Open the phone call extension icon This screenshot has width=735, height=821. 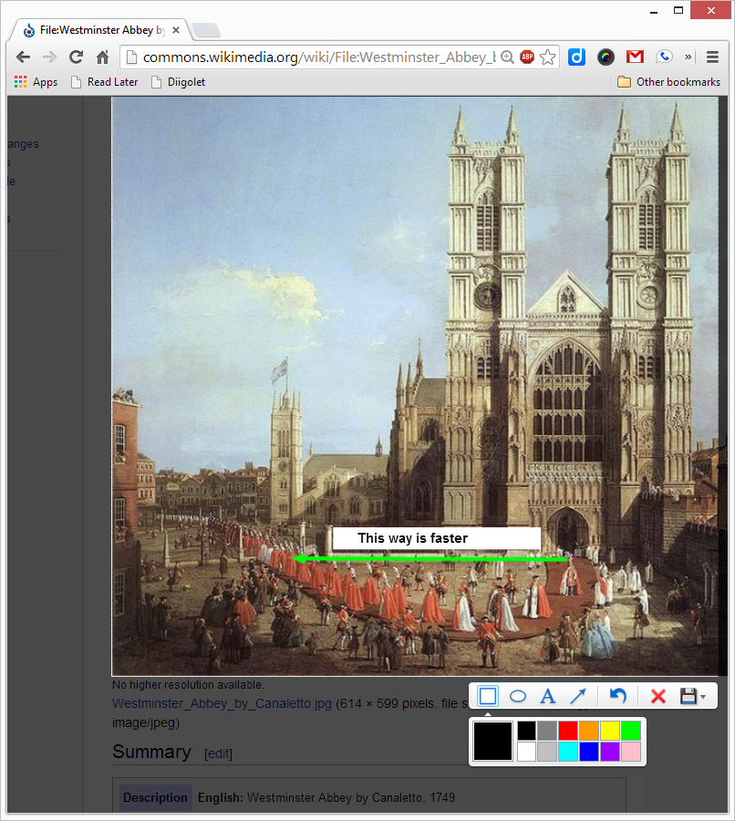pos(664,56)
